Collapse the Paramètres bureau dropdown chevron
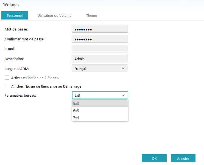This screenshot has height=165, width=204. [123, 95]
